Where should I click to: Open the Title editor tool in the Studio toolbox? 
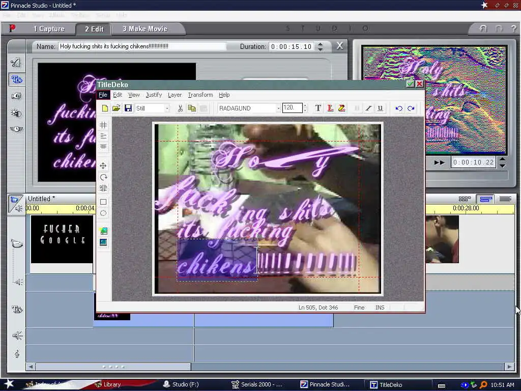coord(16,79)
